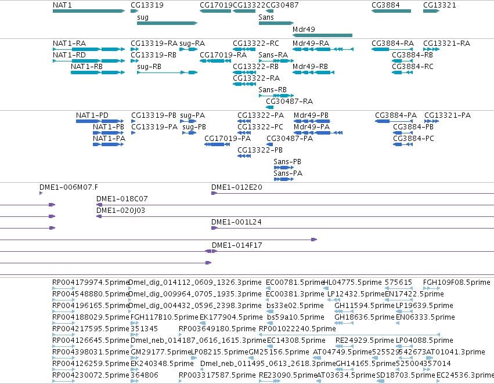Click the CG13322-RC label

click(256, 44)
